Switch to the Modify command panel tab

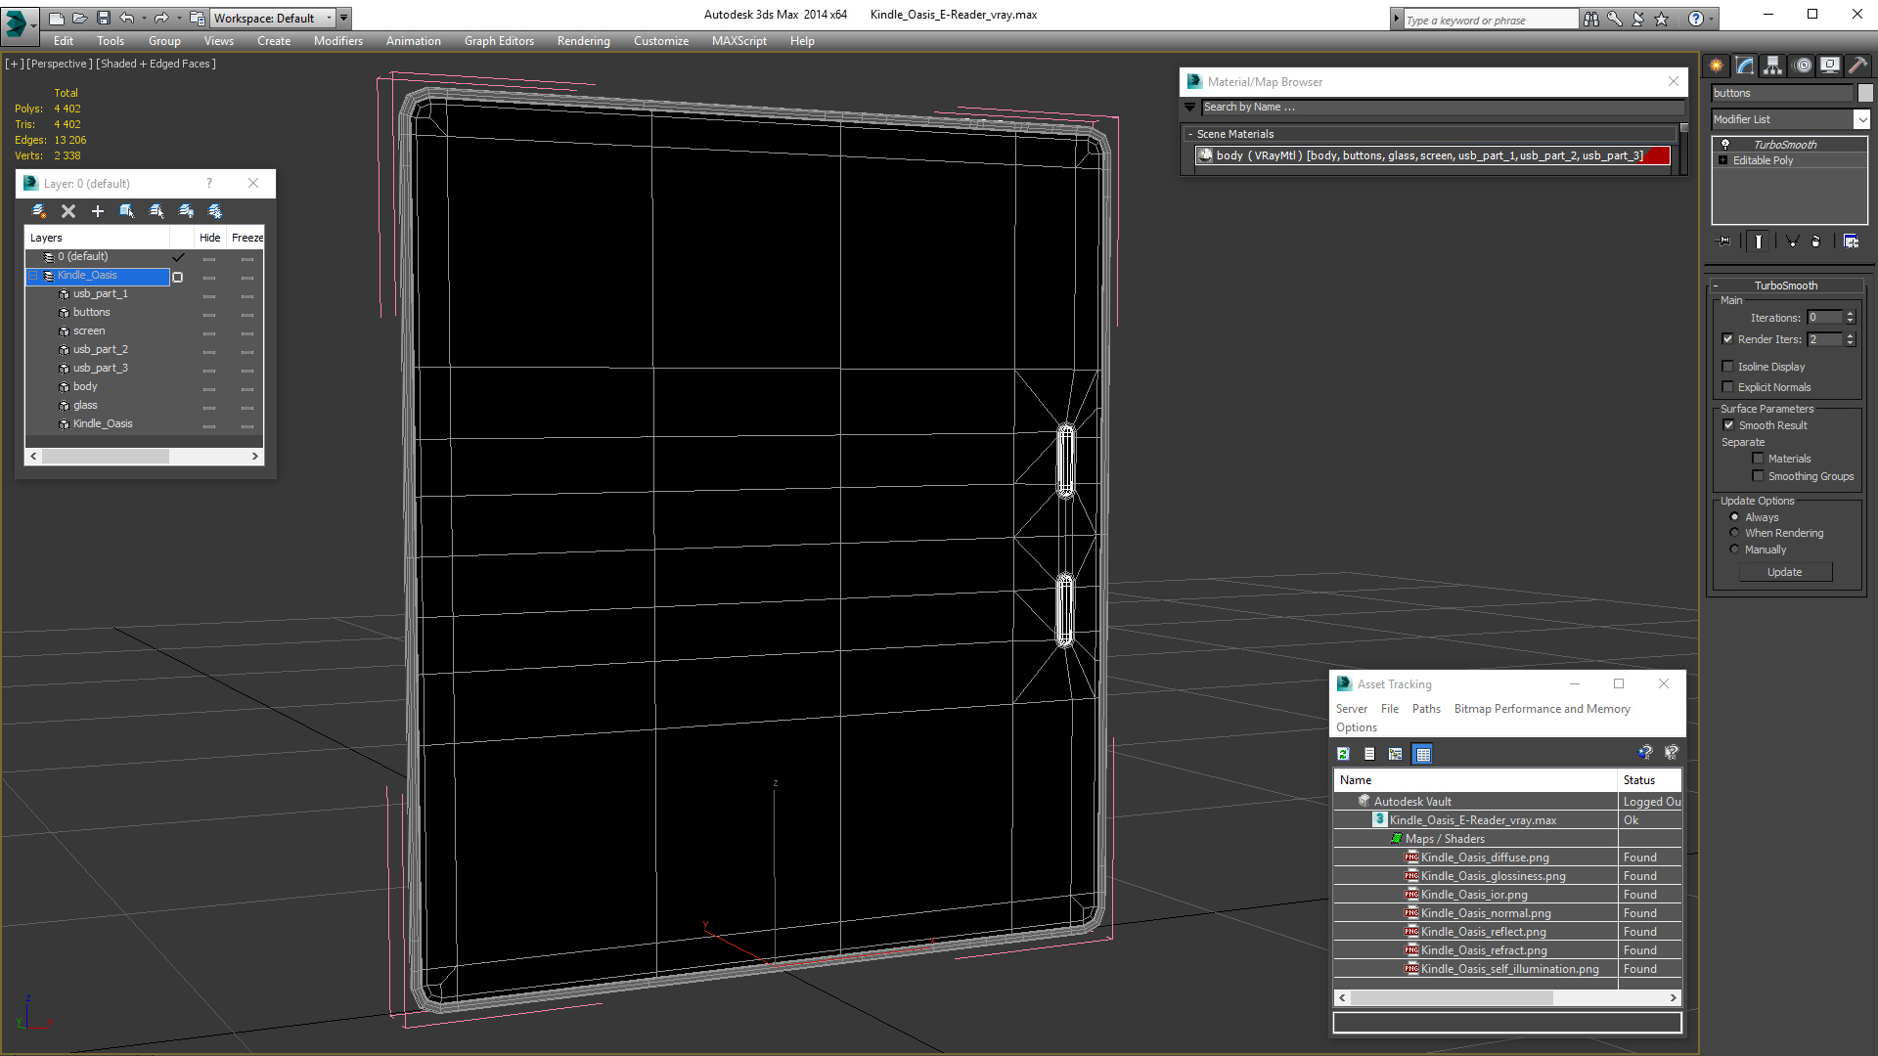click(1745, 66)
